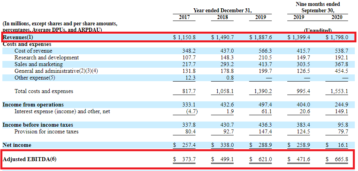Click General and administrative(2)(3)(4) label

click(56, 71)
